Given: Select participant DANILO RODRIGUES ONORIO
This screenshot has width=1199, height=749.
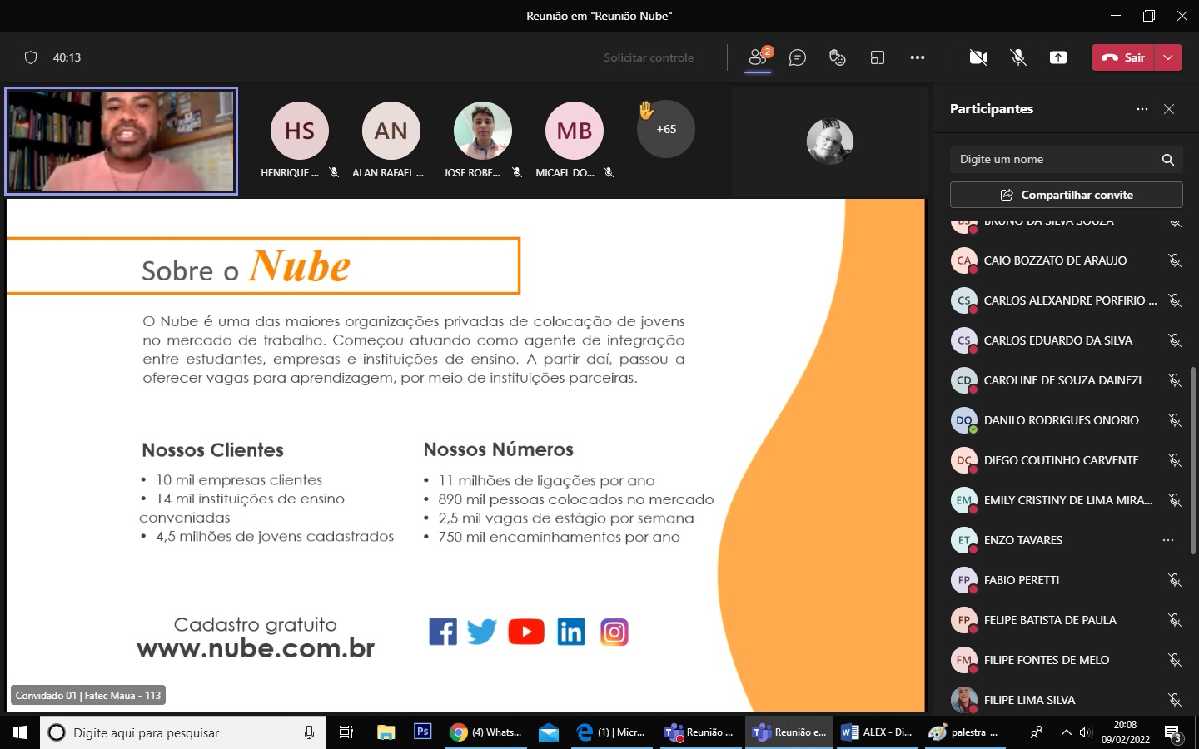Looking at the screenshot, I should (1067, 420).
